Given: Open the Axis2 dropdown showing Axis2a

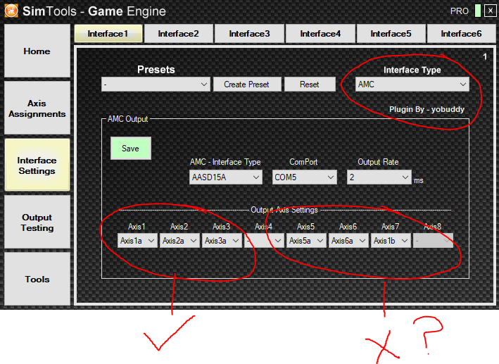Looking at the screenshot, I should coord(179,241).
